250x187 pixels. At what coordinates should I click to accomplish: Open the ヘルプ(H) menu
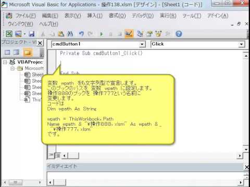pos(48,24)
